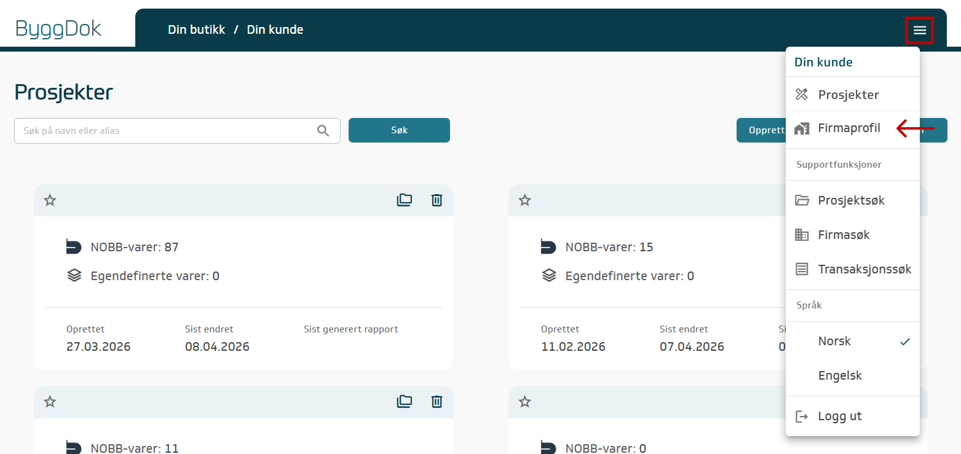Delete the project with 87 NOBB-varer
961x454 pixels.
click(437, 200)
